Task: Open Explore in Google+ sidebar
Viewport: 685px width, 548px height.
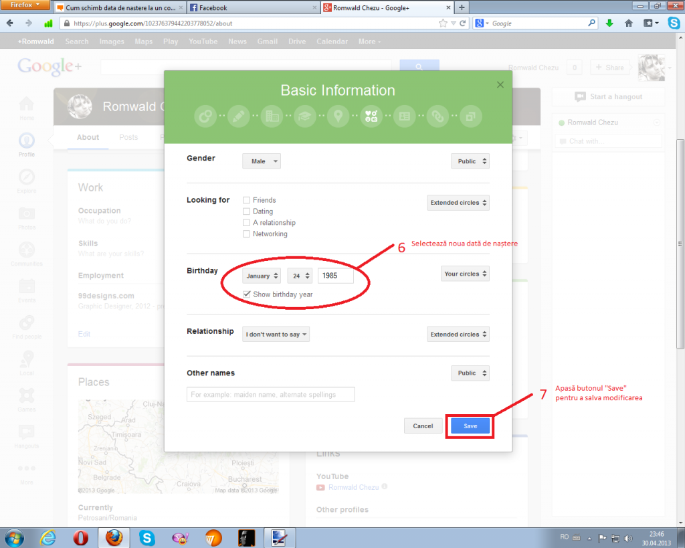Action: 27,181
